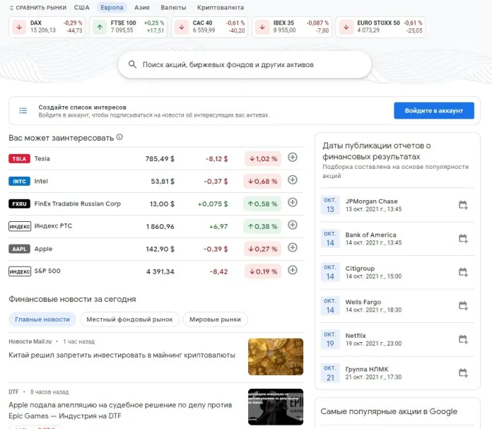Add Группа НЛМК earnings to calendar

[x=463, y=373]
